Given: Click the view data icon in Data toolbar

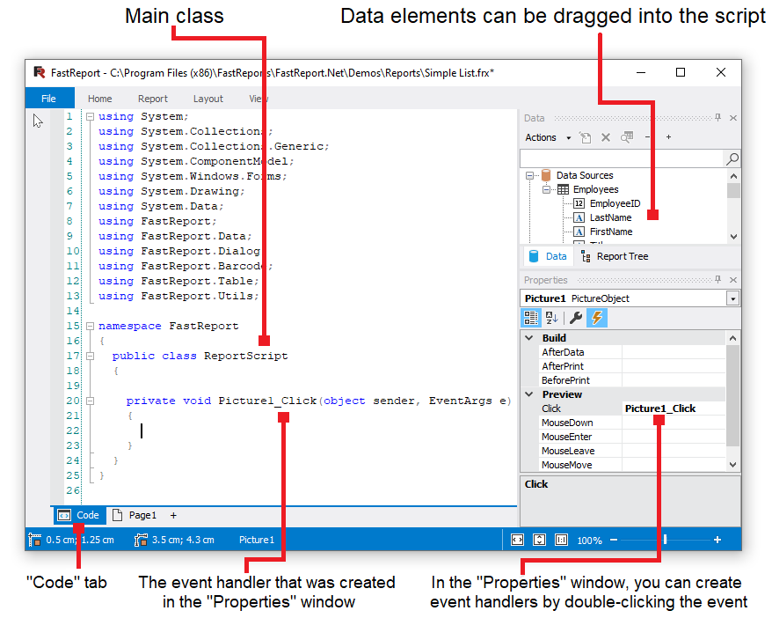Looking at the screenshot, I should tap(627, 137).
